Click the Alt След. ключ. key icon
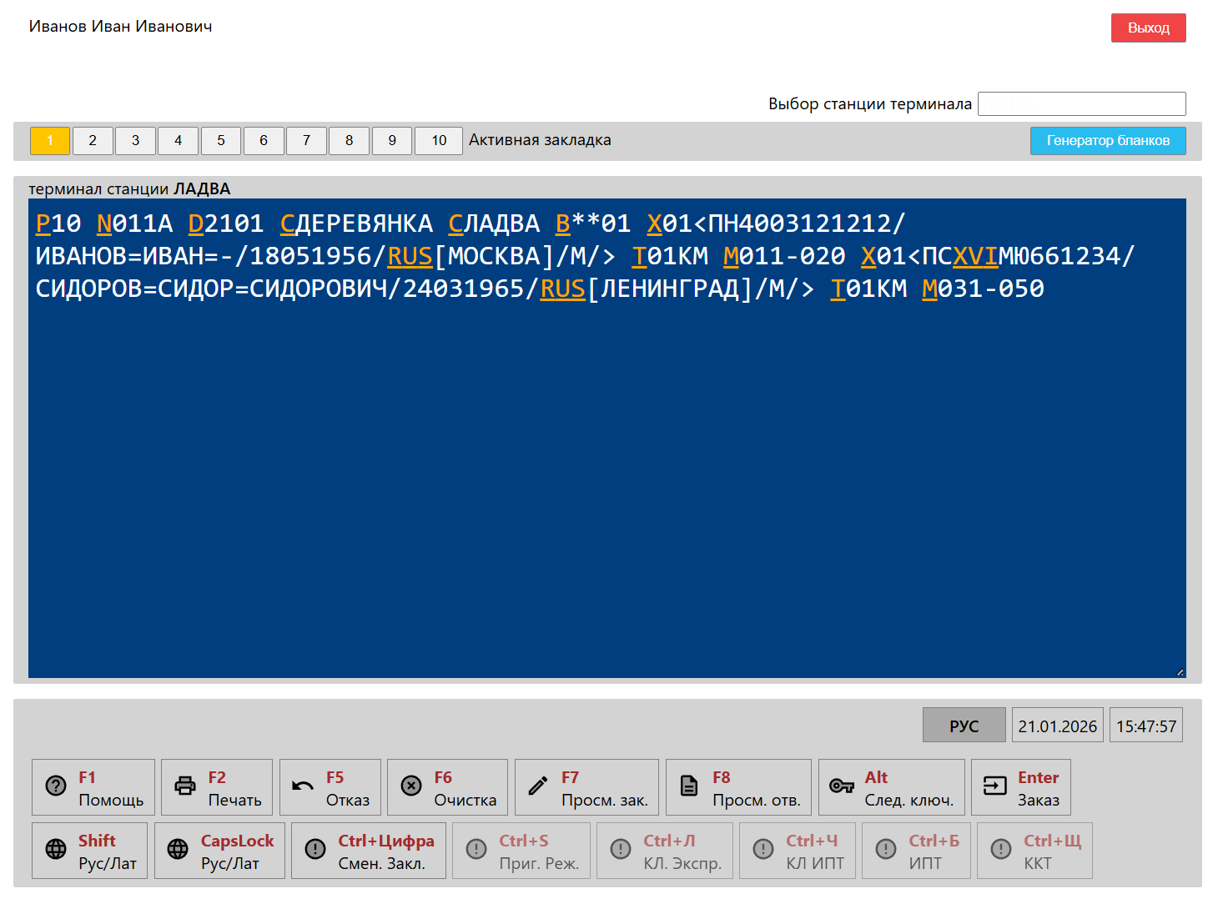 841,786
